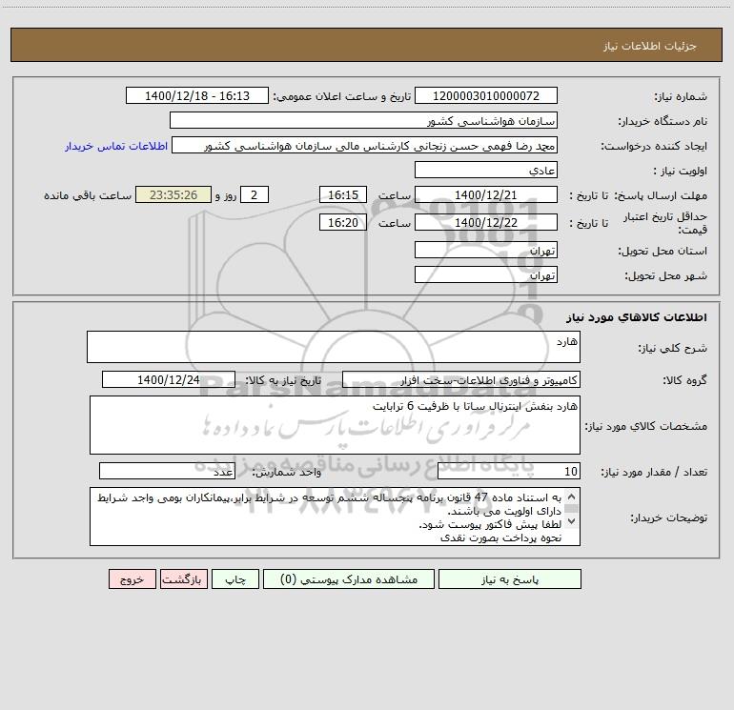Click the شرح کلی نیاز field هارد
Screen dimensions: 734x710
tap(334, 347)
